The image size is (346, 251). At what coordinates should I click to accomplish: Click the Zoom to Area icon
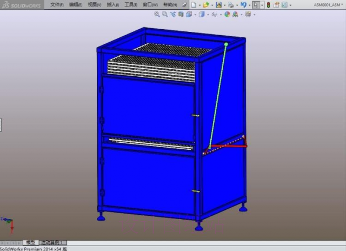(165, 15)
